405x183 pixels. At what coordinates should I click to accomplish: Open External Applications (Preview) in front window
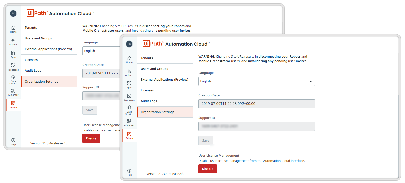[x=165, y=80]
